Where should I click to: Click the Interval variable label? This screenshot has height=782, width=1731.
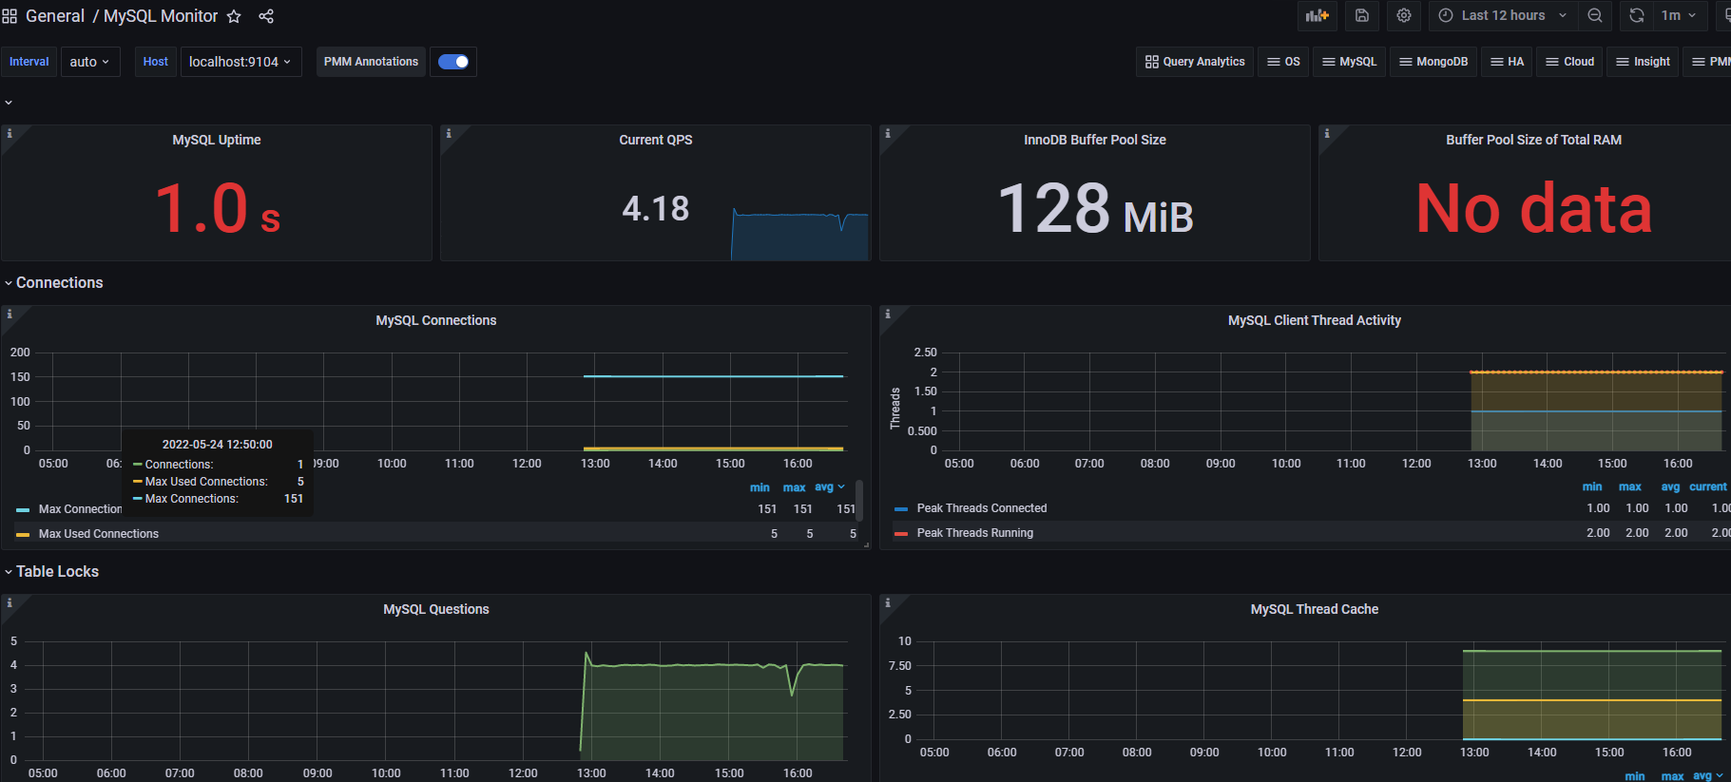coord(29,62)
